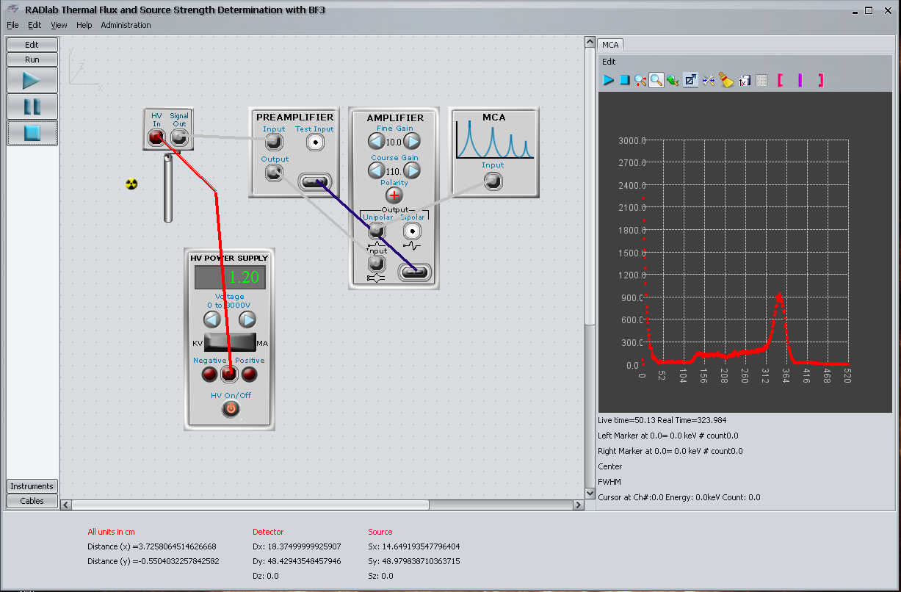The height and width of the screenshot is (592, 901).
Task: Stop MCA acquisition with the square icon
Action: tap(624, 80)
